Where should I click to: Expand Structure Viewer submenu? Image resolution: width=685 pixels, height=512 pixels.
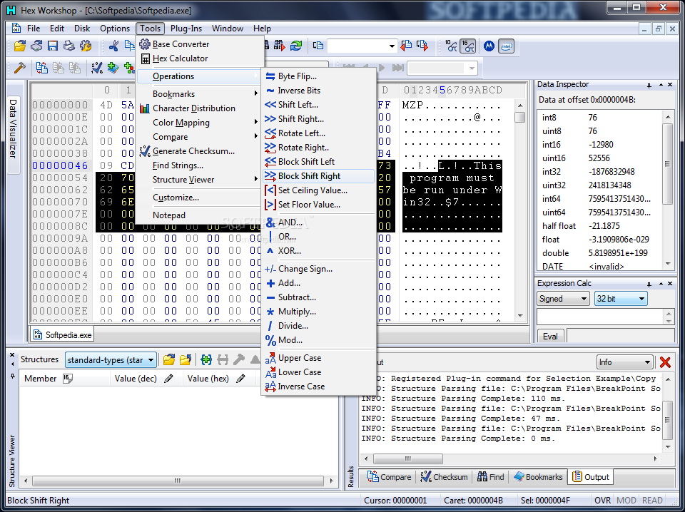point(199,180)
